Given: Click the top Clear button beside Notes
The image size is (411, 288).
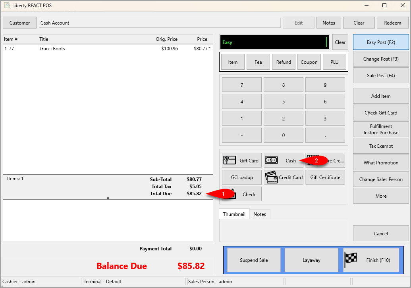Looking at the screenshot, I should point(359,23).
